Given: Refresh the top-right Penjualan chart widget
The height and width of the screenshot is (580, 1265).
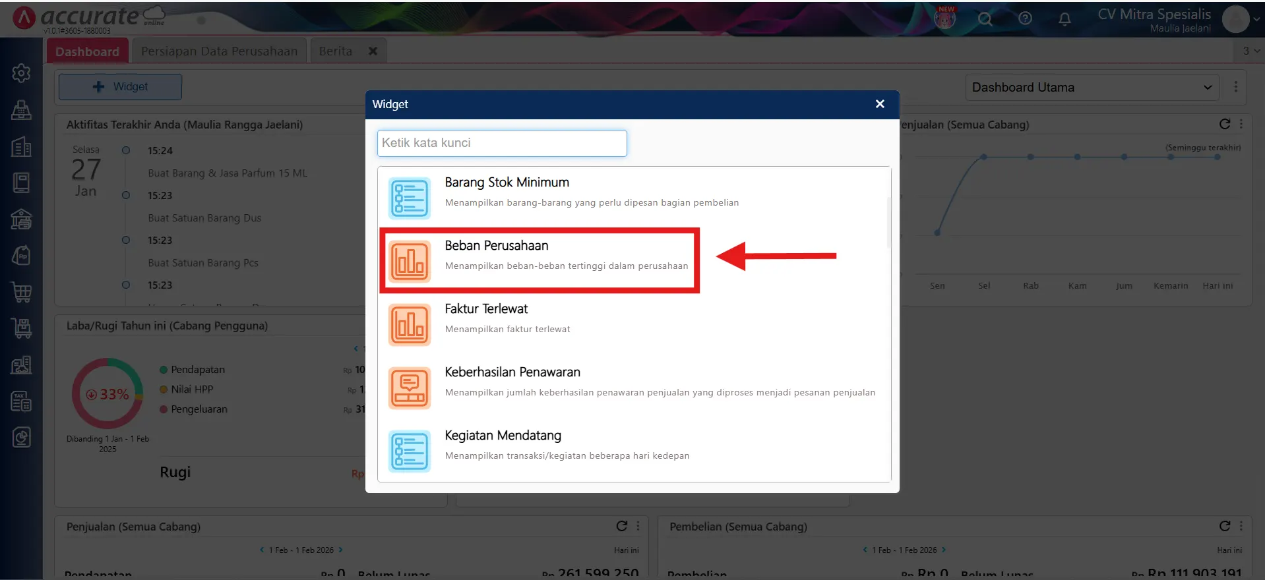Looking at the screenshot, I should pos(1225,124).
